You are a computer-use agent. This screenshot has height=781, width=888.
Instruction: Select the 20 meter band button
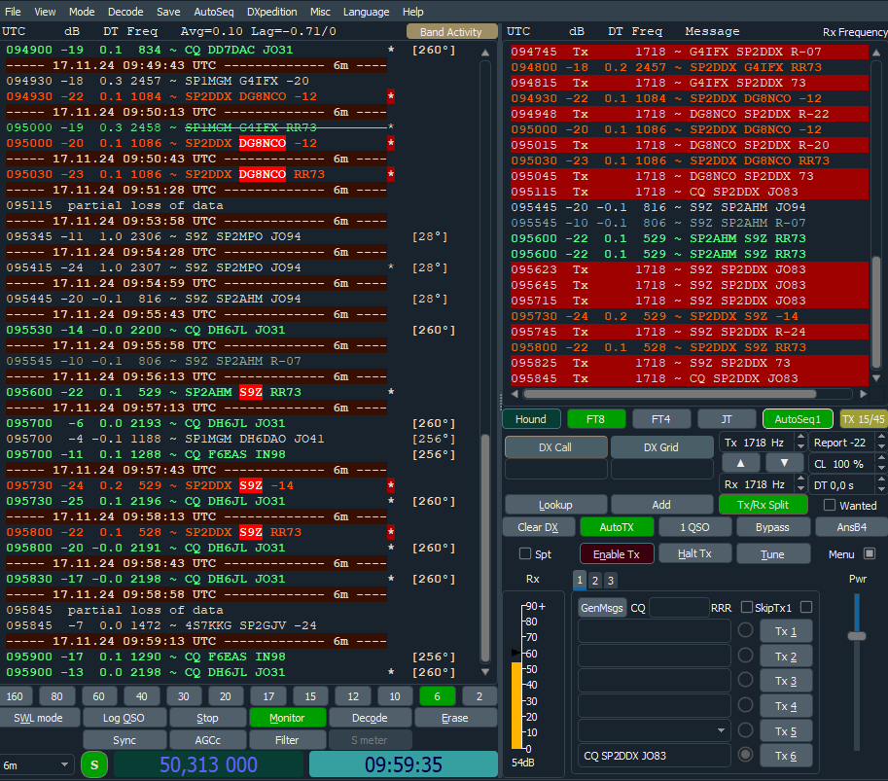tap(226, 696)
